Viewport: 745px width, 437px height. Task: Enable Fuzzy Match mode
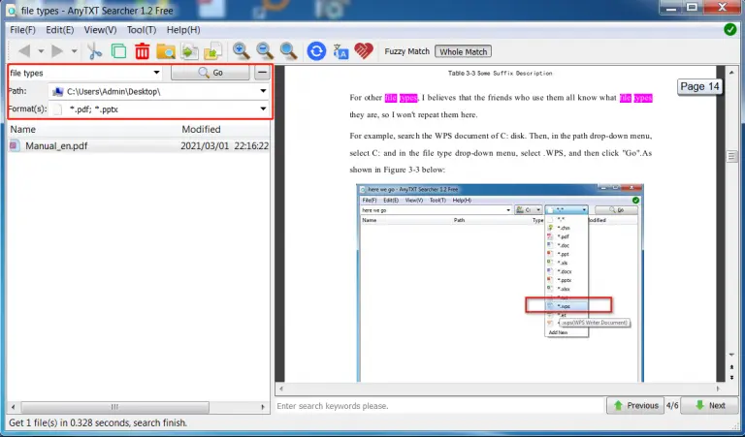click(406, 51)
